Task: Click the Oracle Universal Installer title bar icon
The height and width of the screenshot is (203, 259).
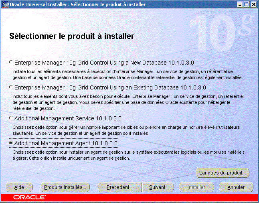Action: (x=4, y=4)
